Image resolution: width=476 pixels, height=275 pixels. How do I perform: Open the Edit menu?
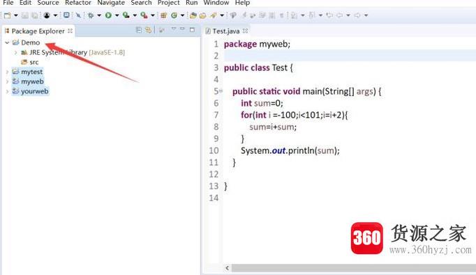coord(25,3)
